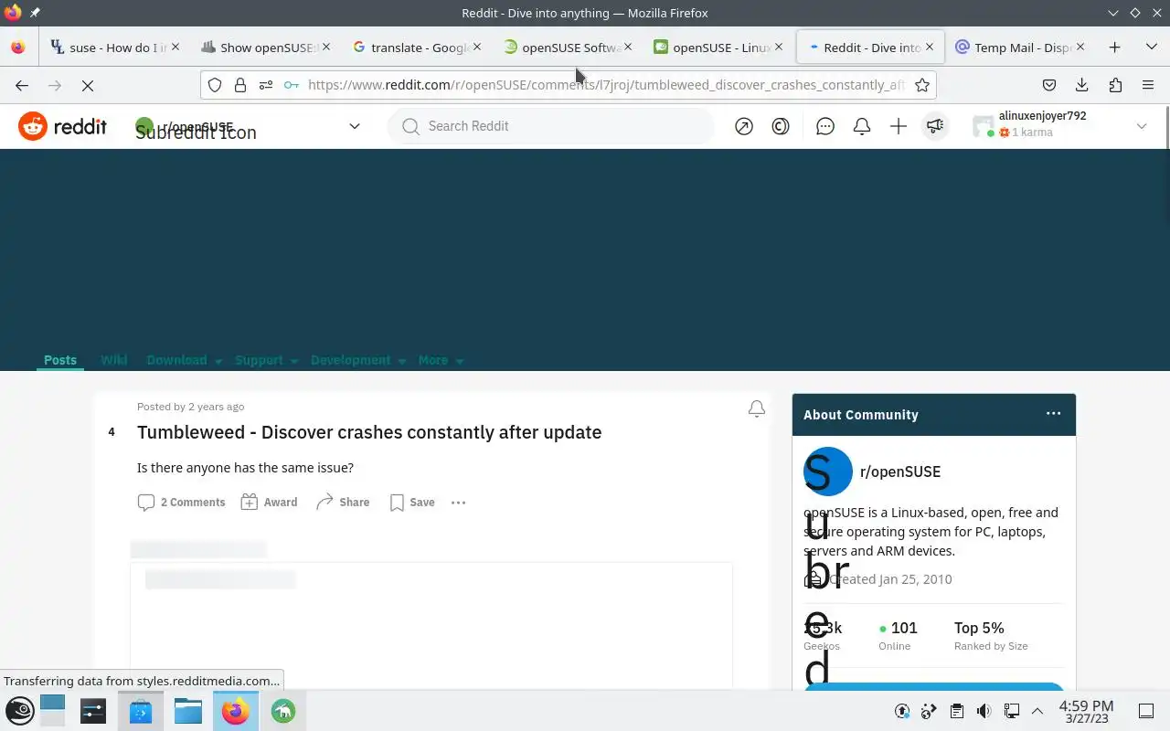The width and height of the screenshot is (1170, 731).
Task: Close the 'translate - Google' tab
Action: [477, 47]
